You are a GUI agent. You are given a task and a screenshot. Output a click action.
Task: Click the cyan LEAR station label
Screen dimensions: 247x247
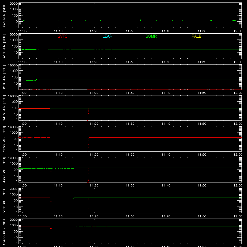pyautogui.click(x=107, y=36)
